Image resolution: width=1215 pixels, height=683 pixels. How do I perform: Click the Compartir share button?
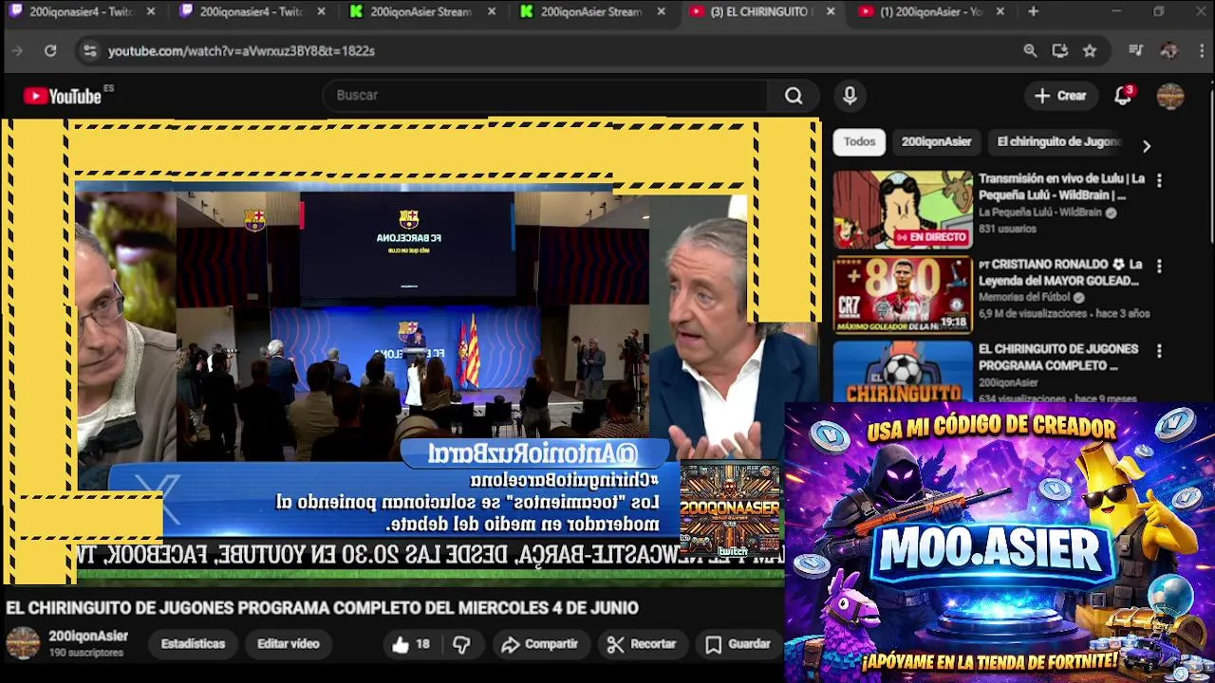(539, 644)
